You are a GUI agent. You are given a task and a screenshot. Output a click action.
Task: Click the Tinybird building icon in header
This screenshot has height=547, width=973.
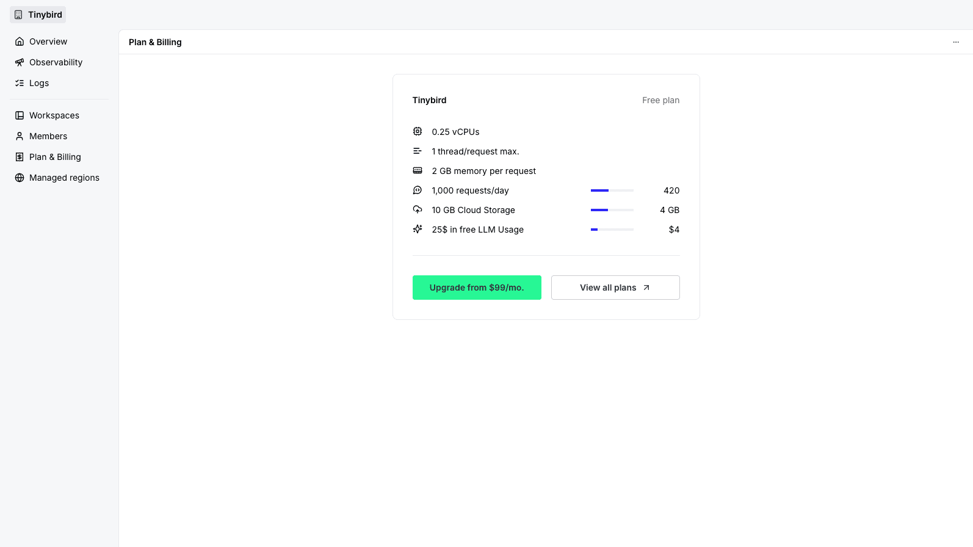click(18, 15)
